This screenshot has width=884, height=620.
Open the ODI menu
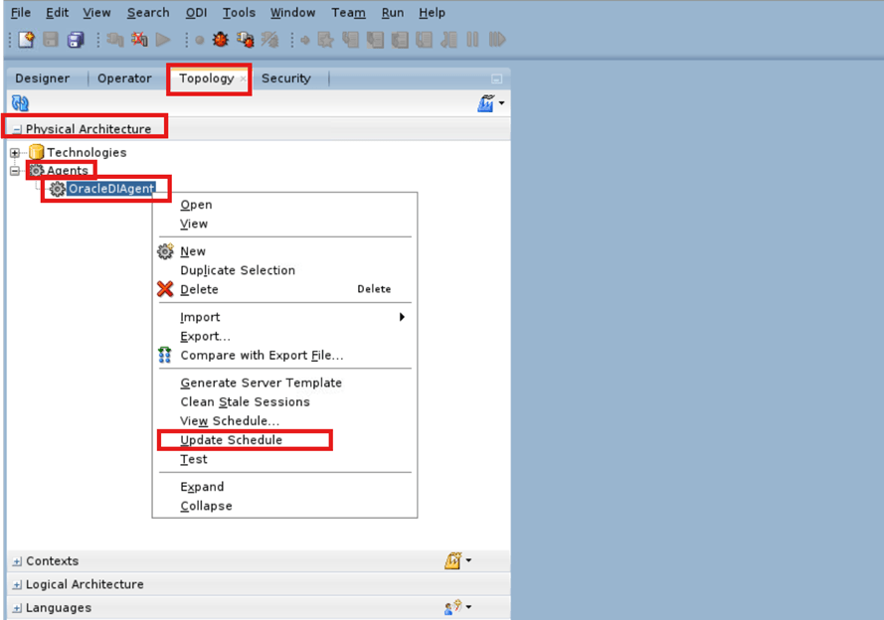click(x=196, y=13)
